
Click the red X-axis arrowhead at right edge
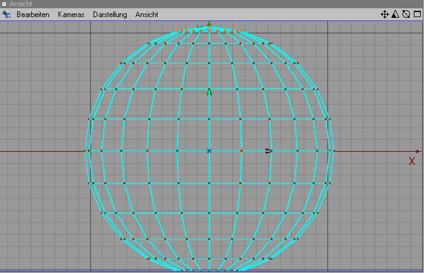[417, 151]
